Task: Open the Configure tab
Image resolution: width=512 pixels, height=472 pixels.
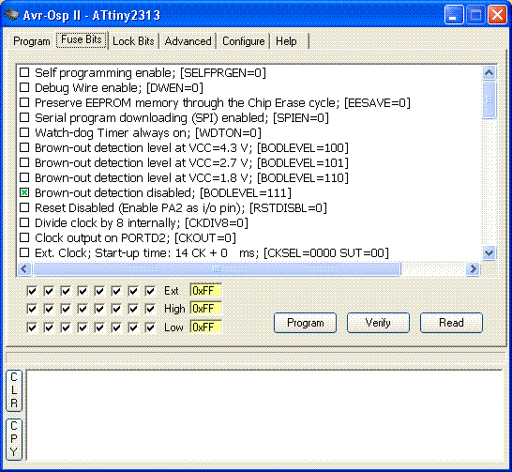Action: (243, 41)
